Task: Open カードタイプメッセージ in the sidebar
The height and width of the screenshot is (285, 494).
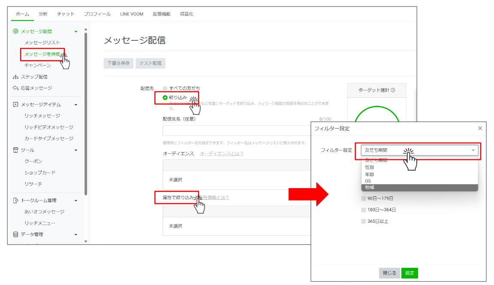Action: click(x=49, y=138)
